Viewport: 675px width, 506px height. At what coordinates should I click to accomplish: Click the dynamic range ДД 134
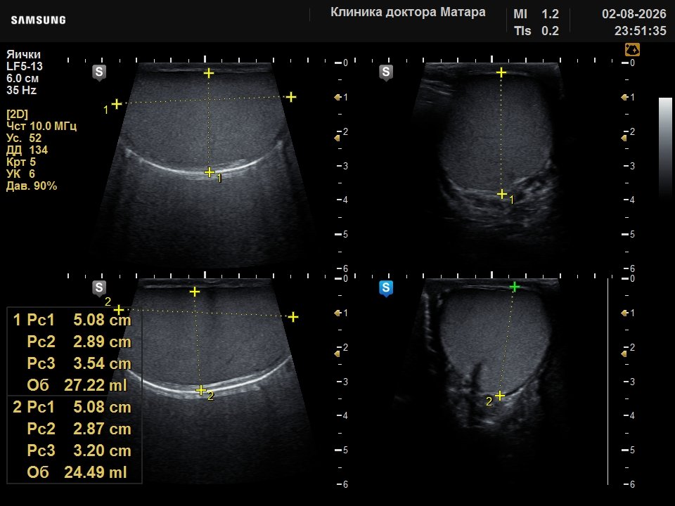[x=27, y=150]
